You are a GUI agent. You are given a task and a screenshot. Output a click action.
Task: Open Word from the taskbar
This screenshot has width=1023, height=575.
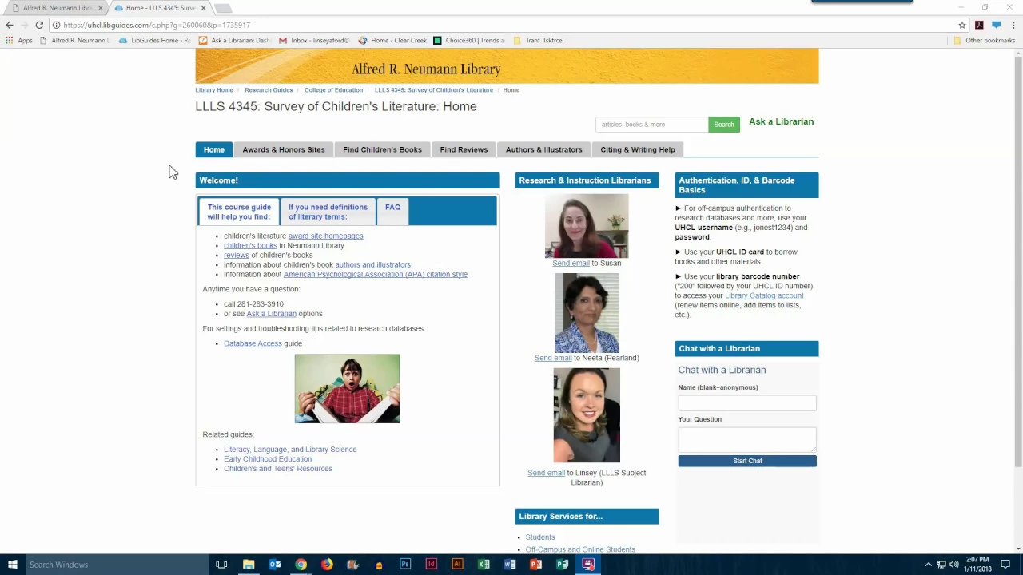510,565
